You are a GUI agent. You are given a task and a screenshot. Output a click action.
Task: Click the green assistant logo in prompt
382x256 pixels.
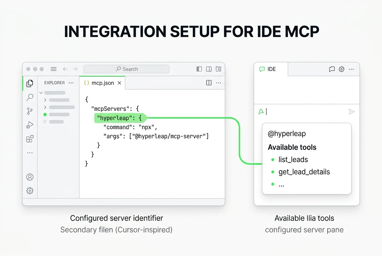(261, 112)
